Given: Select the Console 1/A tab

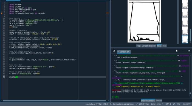Looking at the screenshot, I should tap(125, 52).
